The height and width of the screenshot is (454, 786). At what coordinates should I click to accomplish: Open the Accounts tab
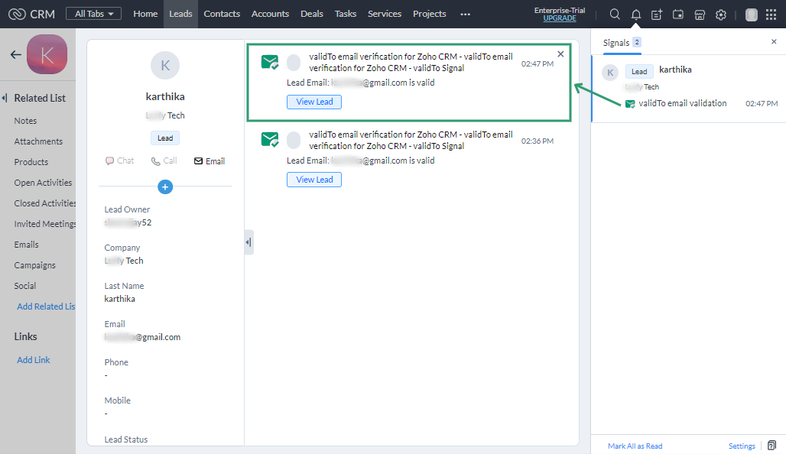(x=270, y=14)
